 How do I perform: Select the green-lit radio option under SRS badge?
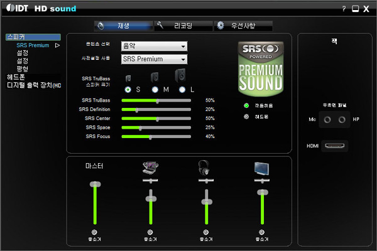(246, 105)
